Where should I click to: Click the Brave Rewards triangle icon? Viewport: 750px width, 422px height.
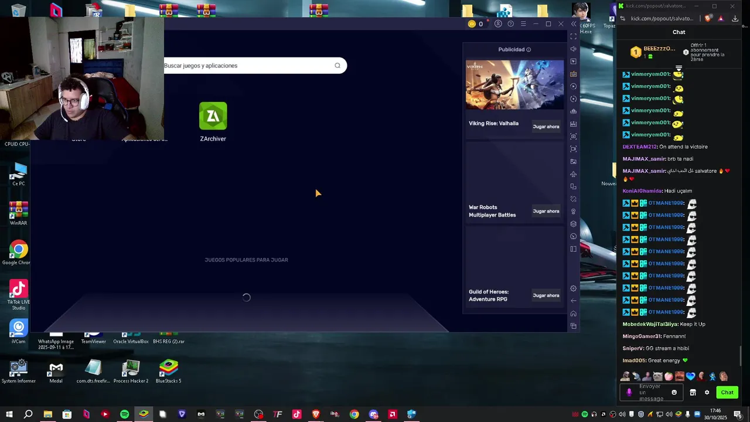click(721, 19)
